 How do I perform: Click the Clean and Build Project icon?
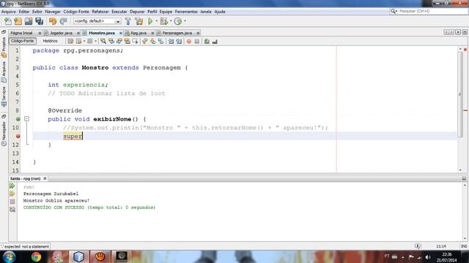[139, 21]
